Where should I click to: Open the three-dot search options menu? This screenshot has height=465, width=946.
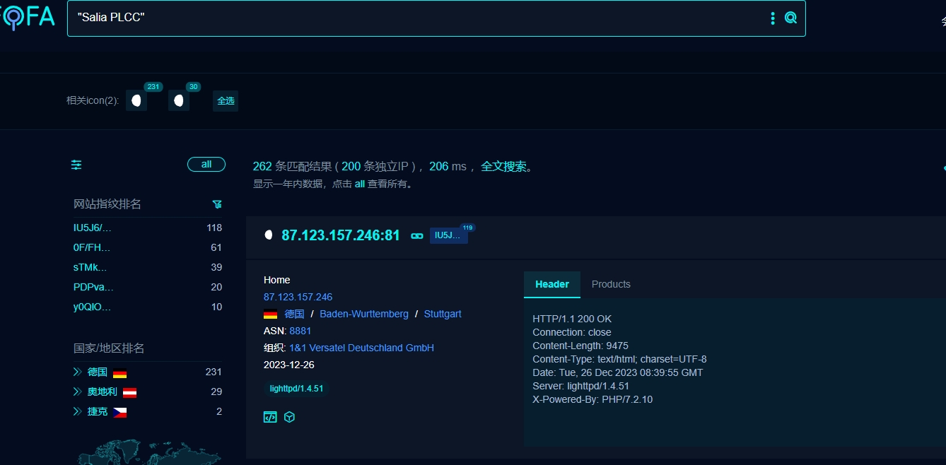pos(773,18)
